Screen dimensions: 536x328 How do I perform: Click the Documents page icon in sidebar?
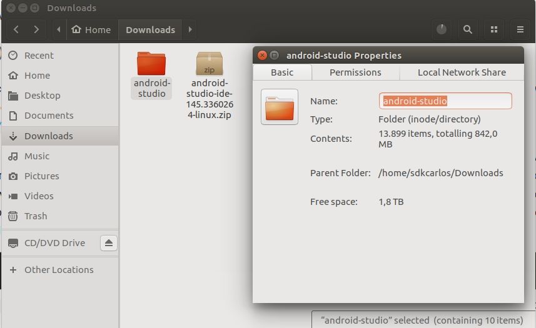(x=13, y=116)
